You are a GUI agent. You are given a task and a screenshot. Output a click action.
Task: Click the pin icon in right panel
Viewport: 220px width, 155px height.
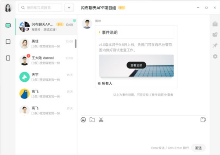pyautogui.click(x=215, y=45)
